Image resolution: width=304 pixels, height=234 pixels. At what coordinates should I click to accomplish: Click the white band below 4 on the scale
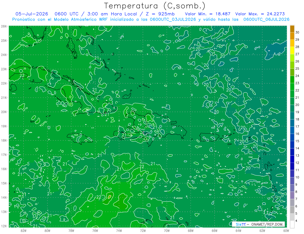292,224
